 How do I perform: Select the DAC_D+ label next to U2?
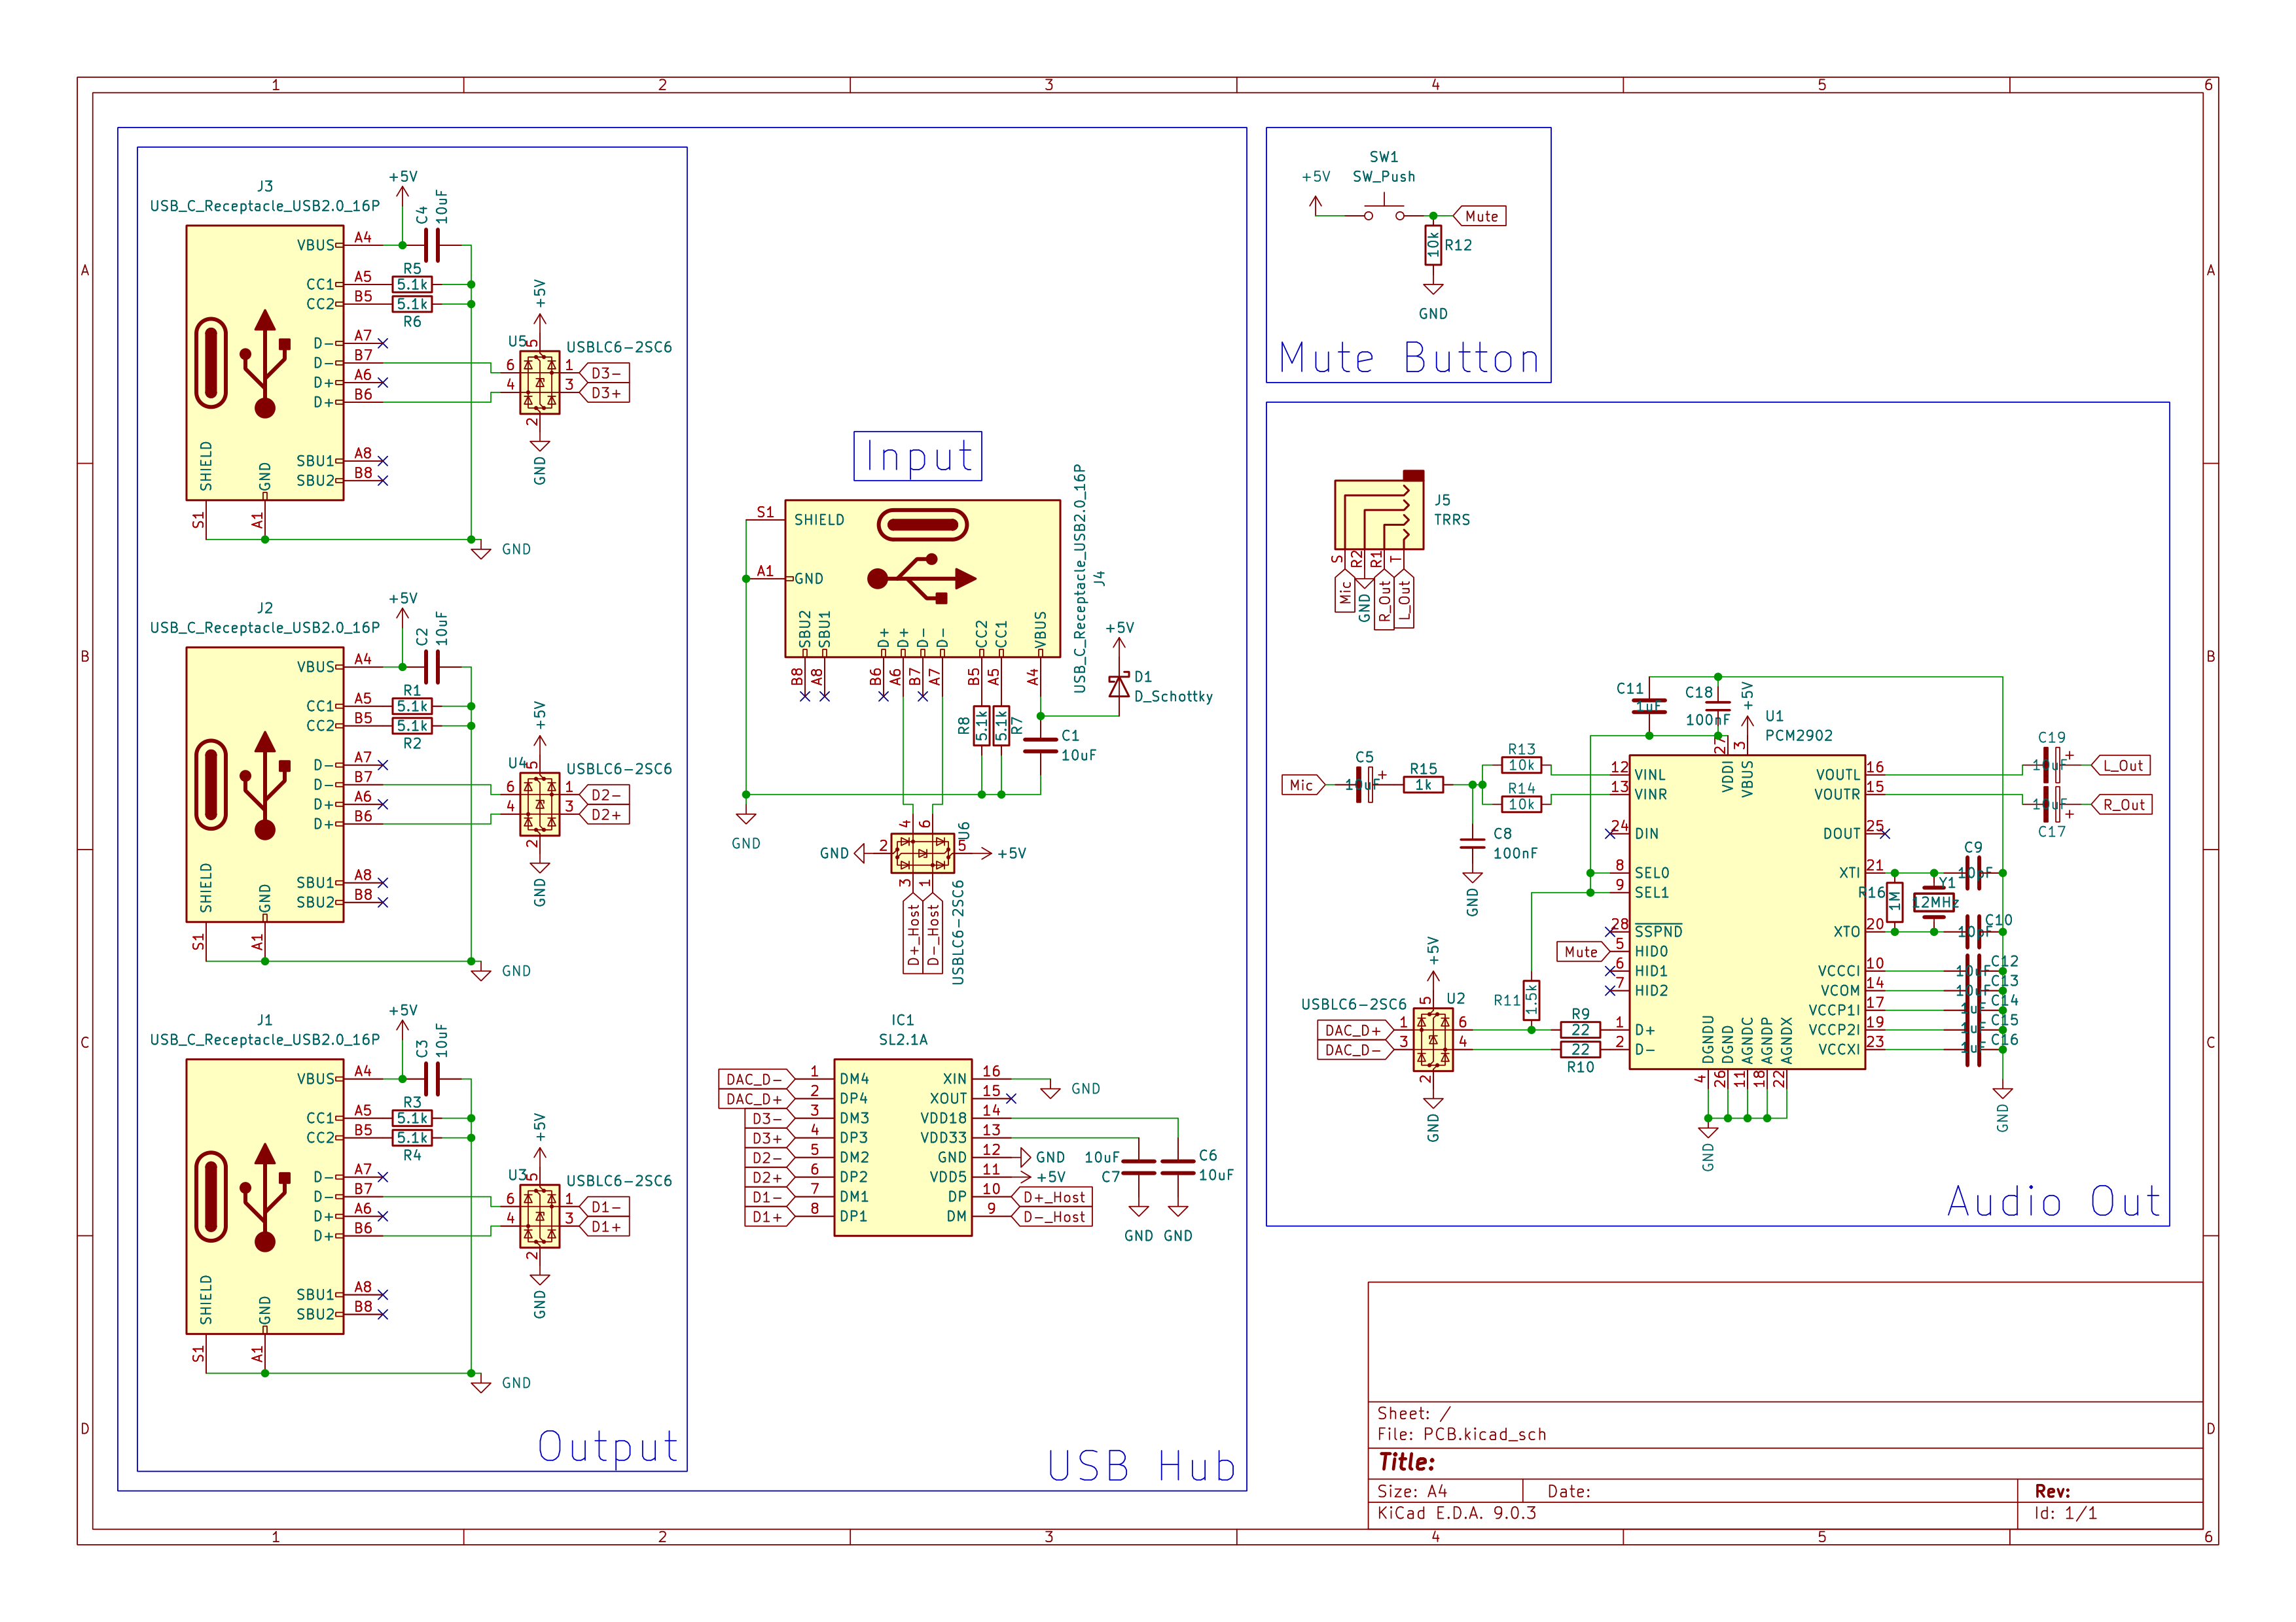(x=1355, y=1029)
